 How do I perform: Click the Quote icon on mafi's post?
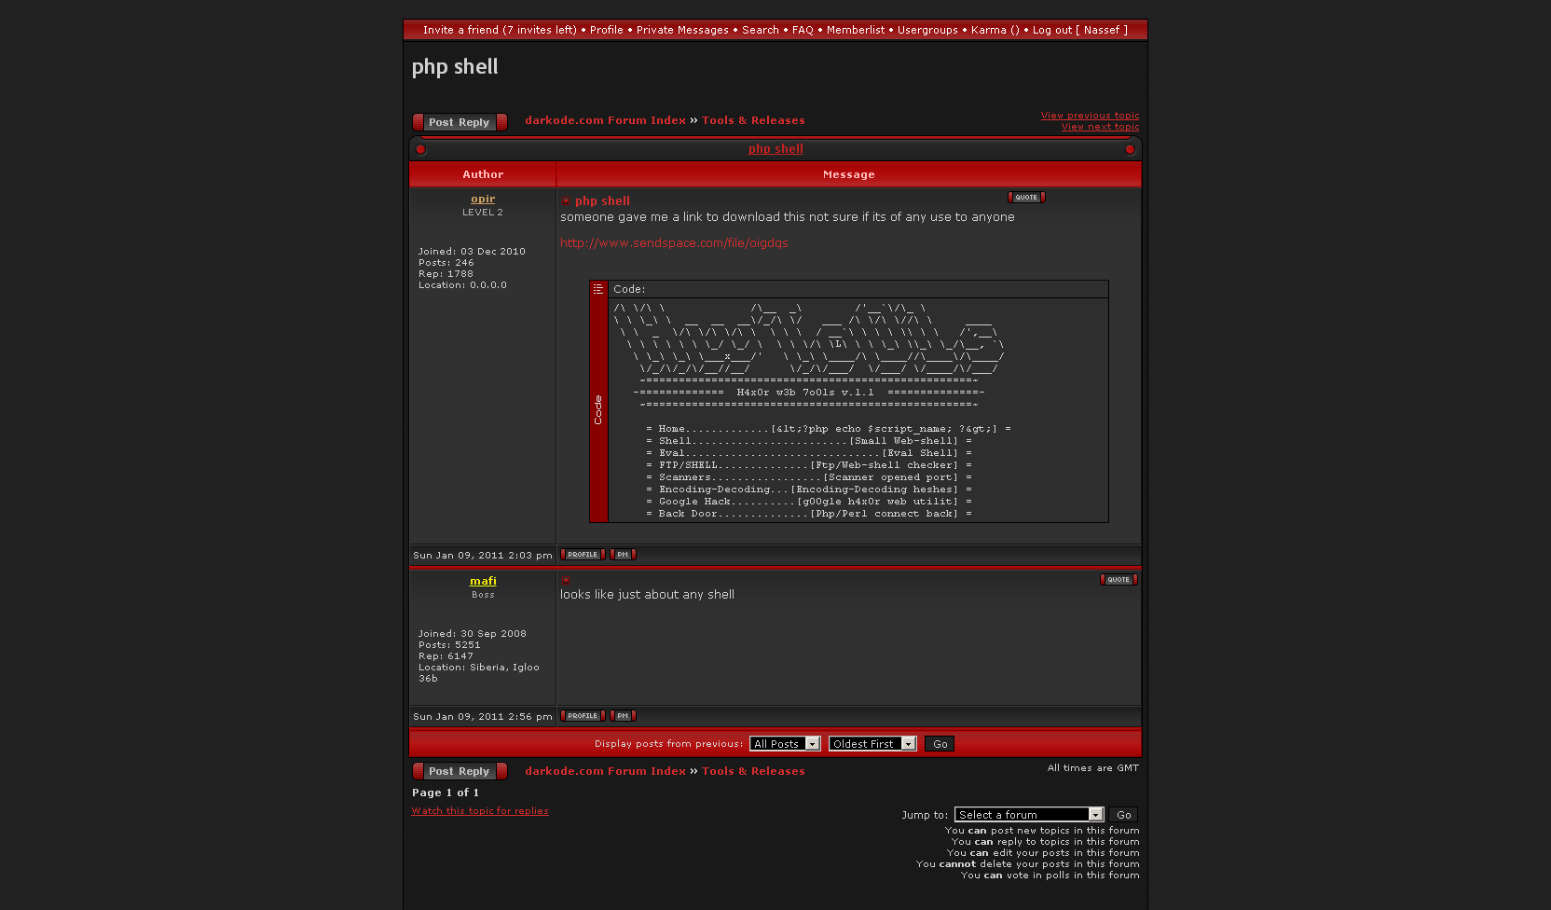click(1119, 580)
